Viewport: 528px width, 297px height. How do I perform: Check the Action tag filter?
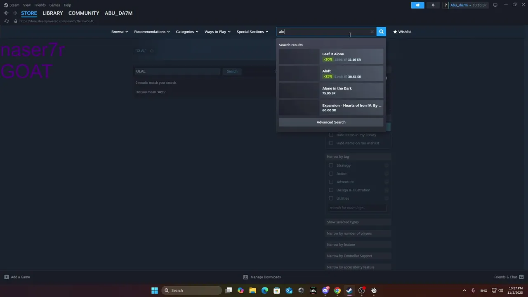(x=331, y=174)
